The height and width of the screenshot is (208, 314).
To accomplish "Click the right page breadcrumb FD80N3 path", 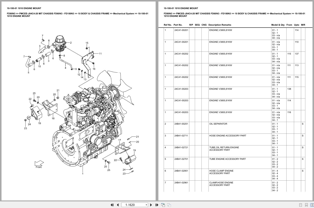I will click(x=234, y=15).
